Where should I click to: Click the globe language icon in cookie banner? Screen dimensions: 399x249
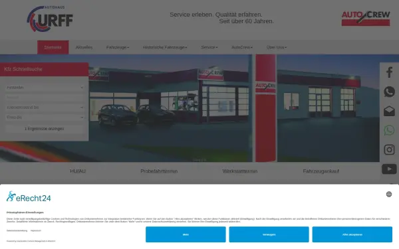point(389,195)
